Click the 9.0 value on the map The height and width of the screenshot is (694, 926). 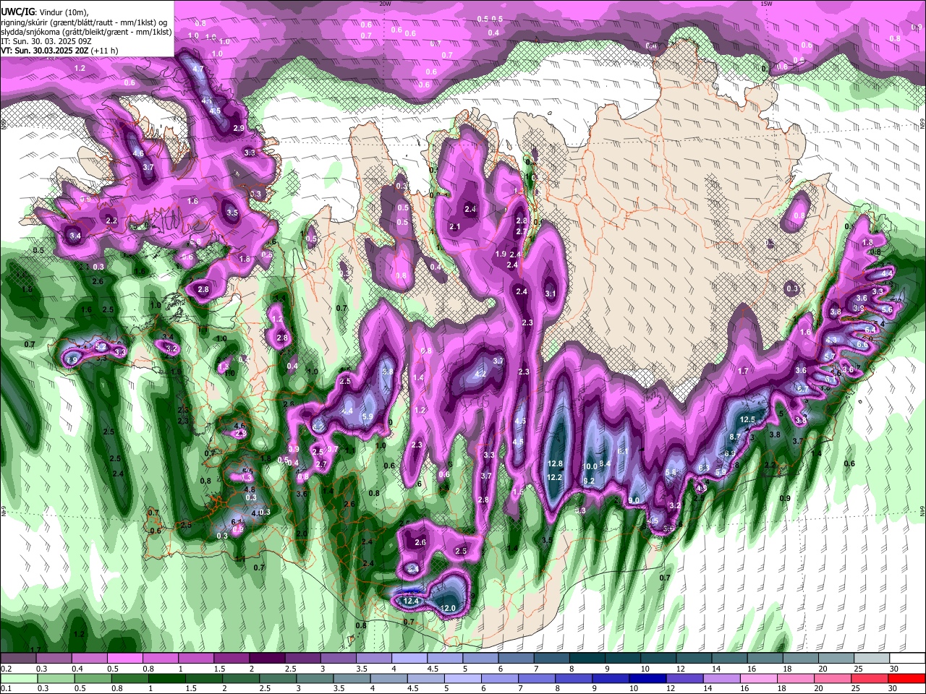[x=634, y=500]
